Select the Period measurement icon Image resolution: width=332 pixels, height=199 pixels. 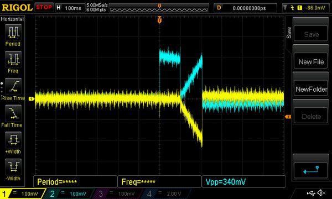[13, 32]
